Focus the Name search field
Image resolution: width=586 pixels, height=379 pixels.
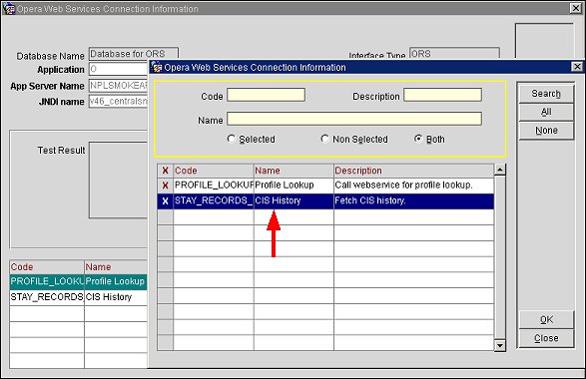tap(354, 119)
